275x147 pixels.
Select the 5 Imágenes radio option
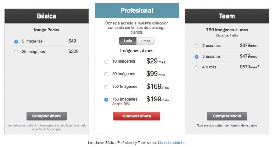[16, 42]
